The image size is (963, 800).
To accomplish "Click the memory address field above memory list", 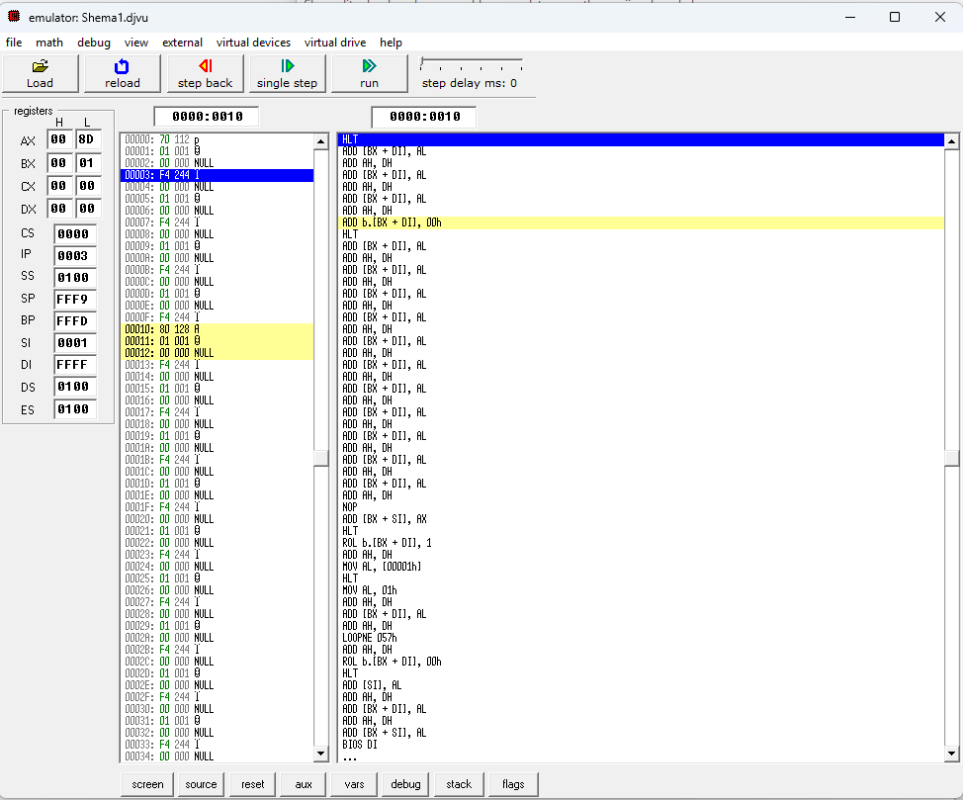I will coord(207,116).
